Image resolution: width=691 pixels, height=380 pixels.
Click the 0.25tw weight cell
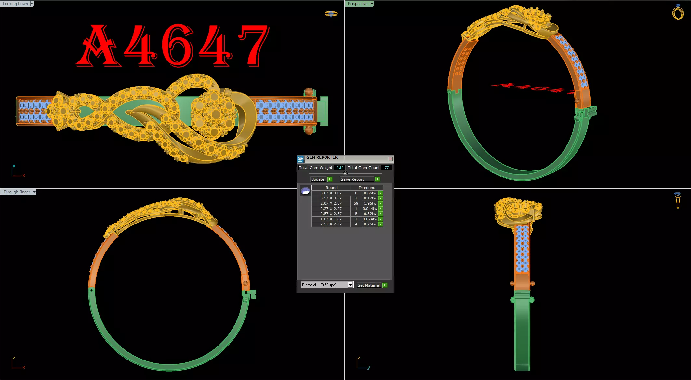pyautogui.click(x=370, y=224)
